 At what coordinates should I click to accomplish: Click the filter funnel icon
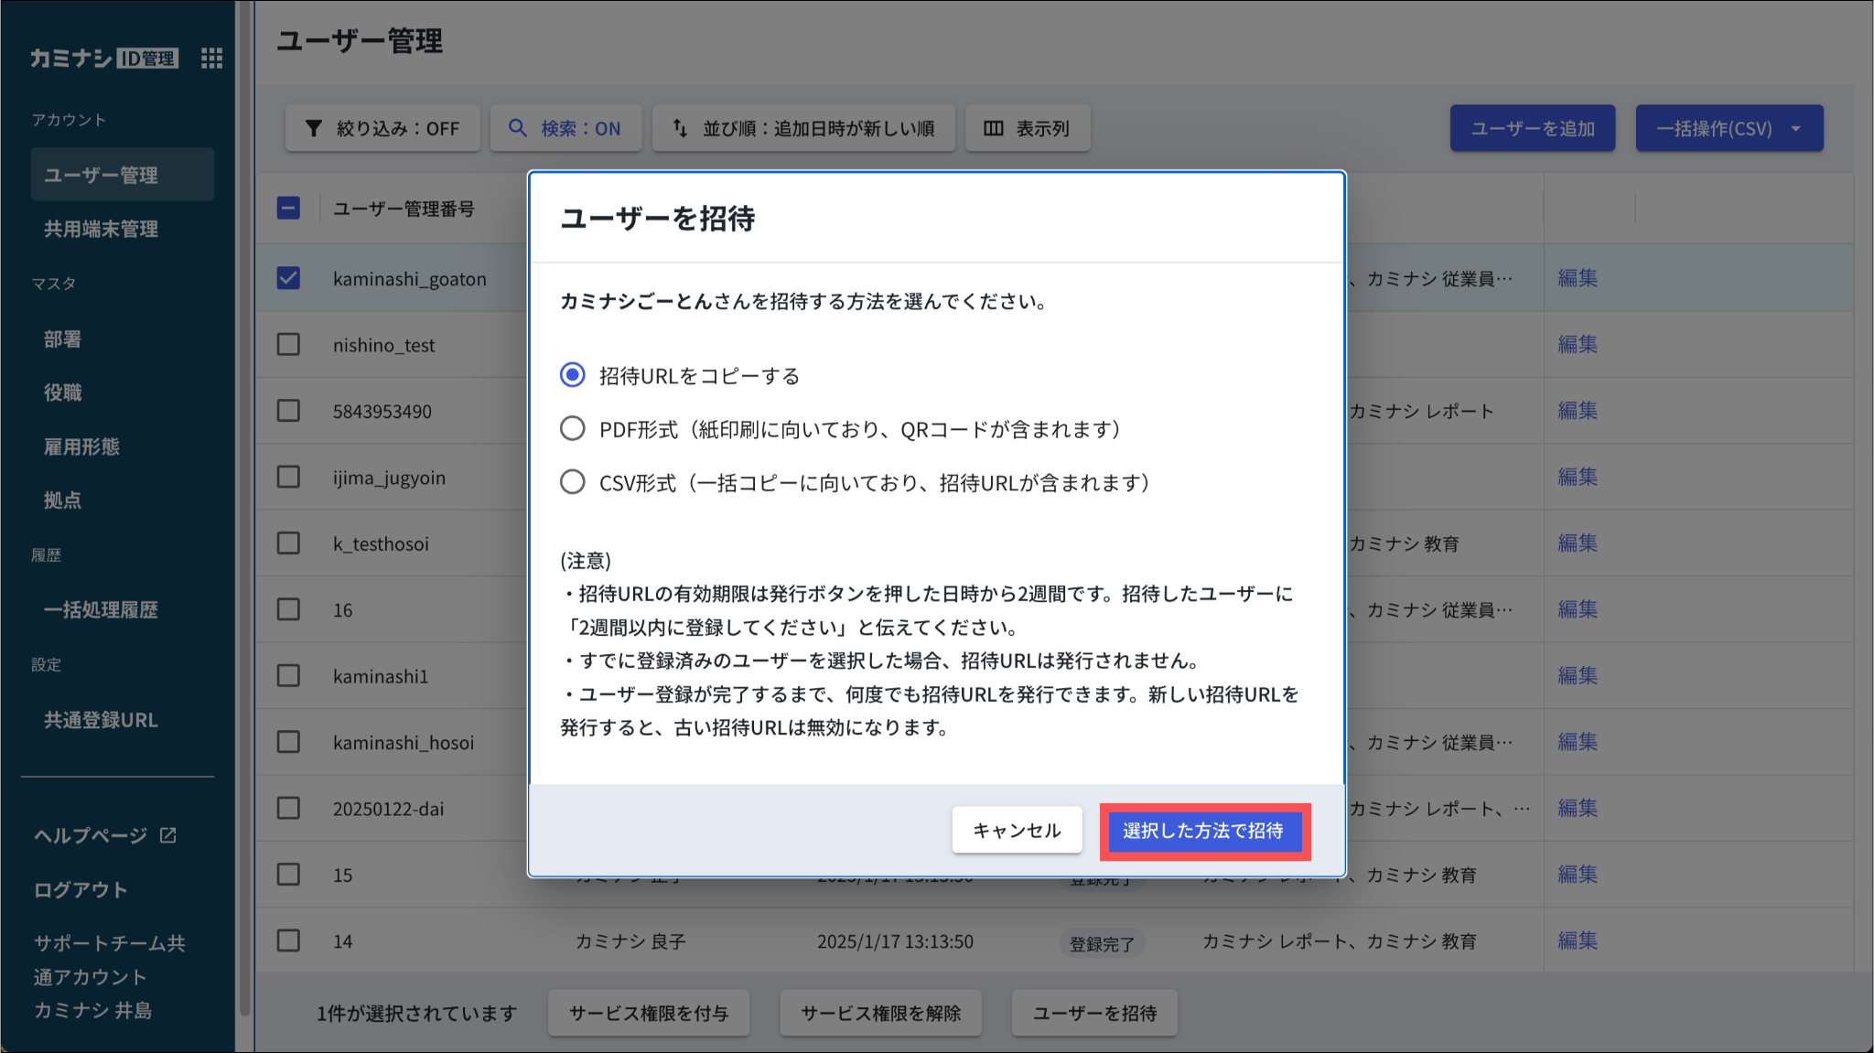coord(313,128)
